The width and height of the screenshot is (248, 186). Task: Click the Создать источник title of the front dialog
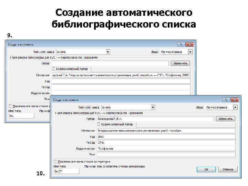(66, 100)
